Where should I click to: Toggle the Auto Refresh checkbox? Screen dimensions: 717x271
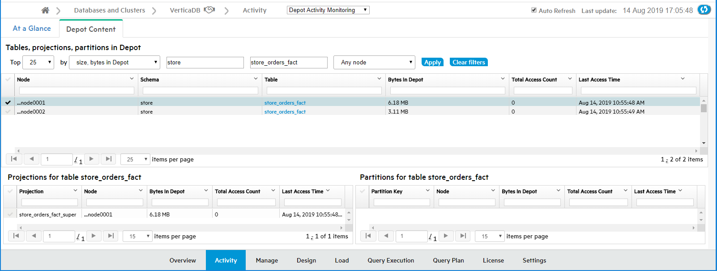click(534, 10)
